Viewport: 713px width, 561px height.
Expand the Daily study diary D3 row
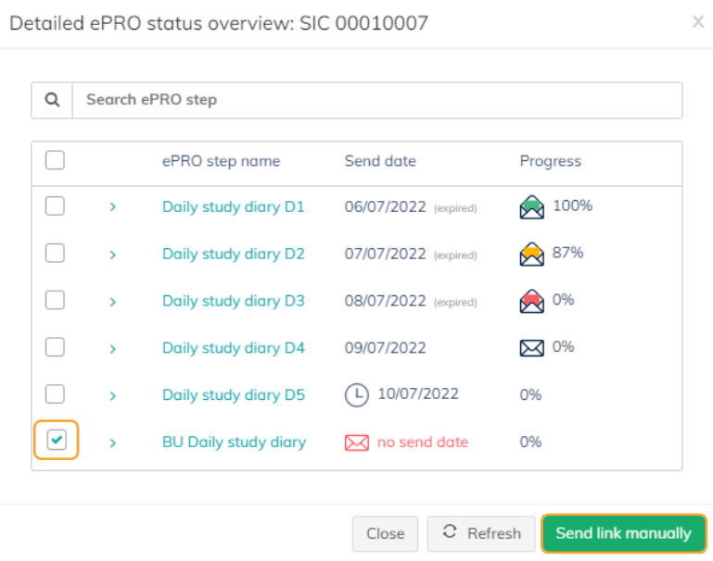click(112, 302)
